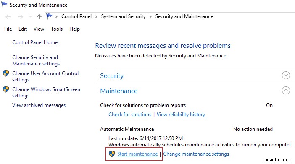Go to Control Panel Home
This screenshot has height=164, width=295.
[x=35, y=42]
